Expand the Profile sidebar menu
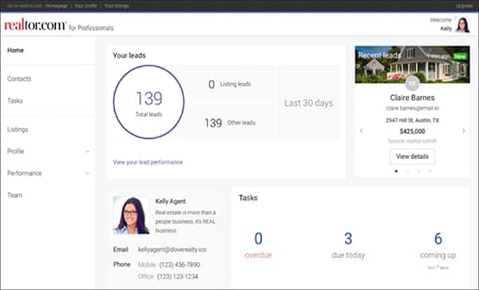Image resolution: width=479 pixels, height=290 pixels. (87, 152)
